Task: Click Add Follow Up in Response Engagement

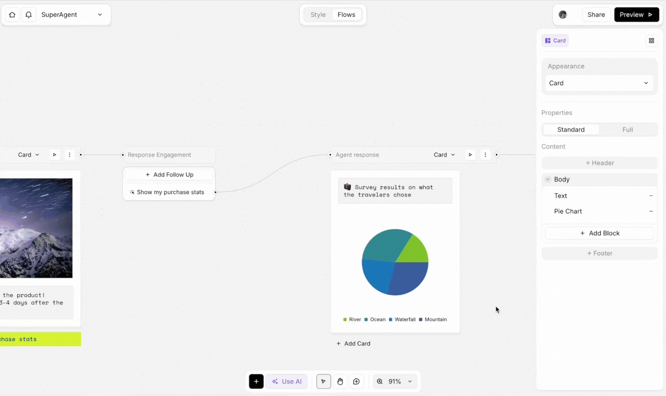Action: [x=169, y=174]
